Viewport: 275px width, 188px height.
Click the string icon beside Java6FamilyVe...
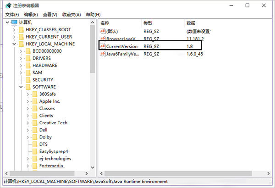pos(103,54)
